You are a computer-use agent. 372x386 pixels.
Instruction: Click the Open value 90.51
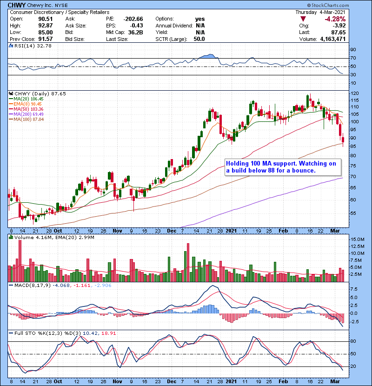click(45, 19)
